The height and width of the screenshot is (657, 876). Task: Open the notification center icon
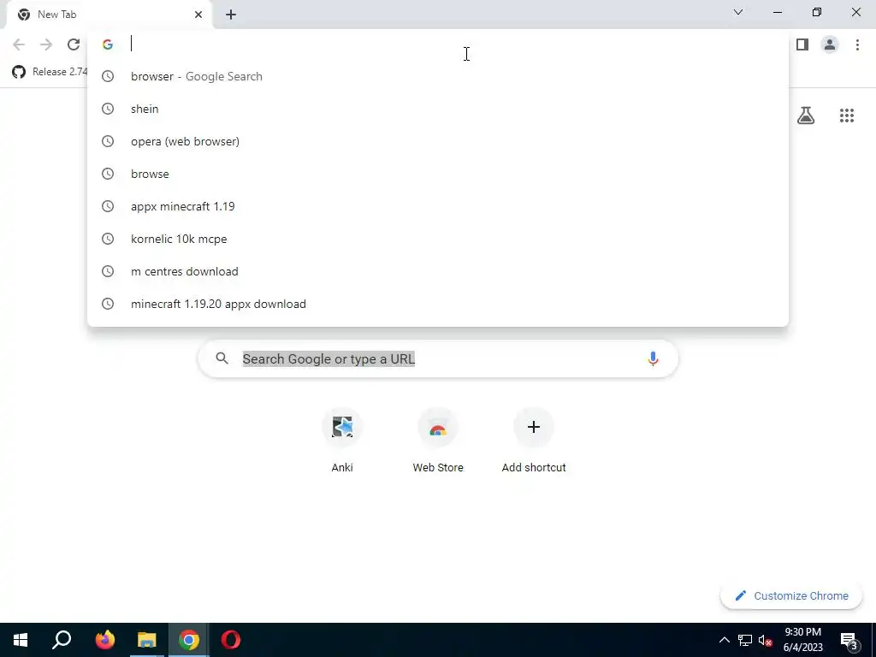[849, 641]
